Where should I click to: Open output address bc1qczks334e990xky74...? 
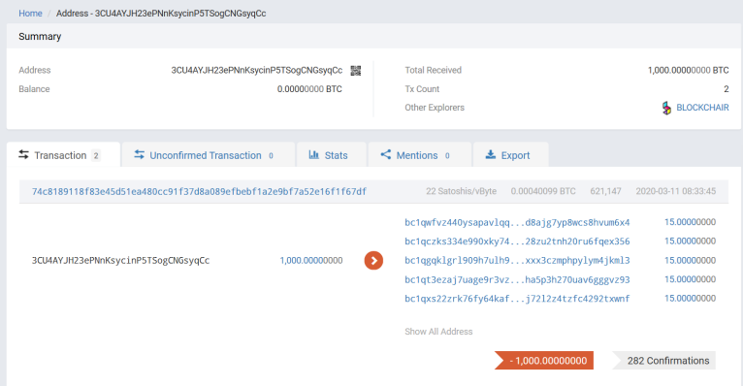pos(517,241)
